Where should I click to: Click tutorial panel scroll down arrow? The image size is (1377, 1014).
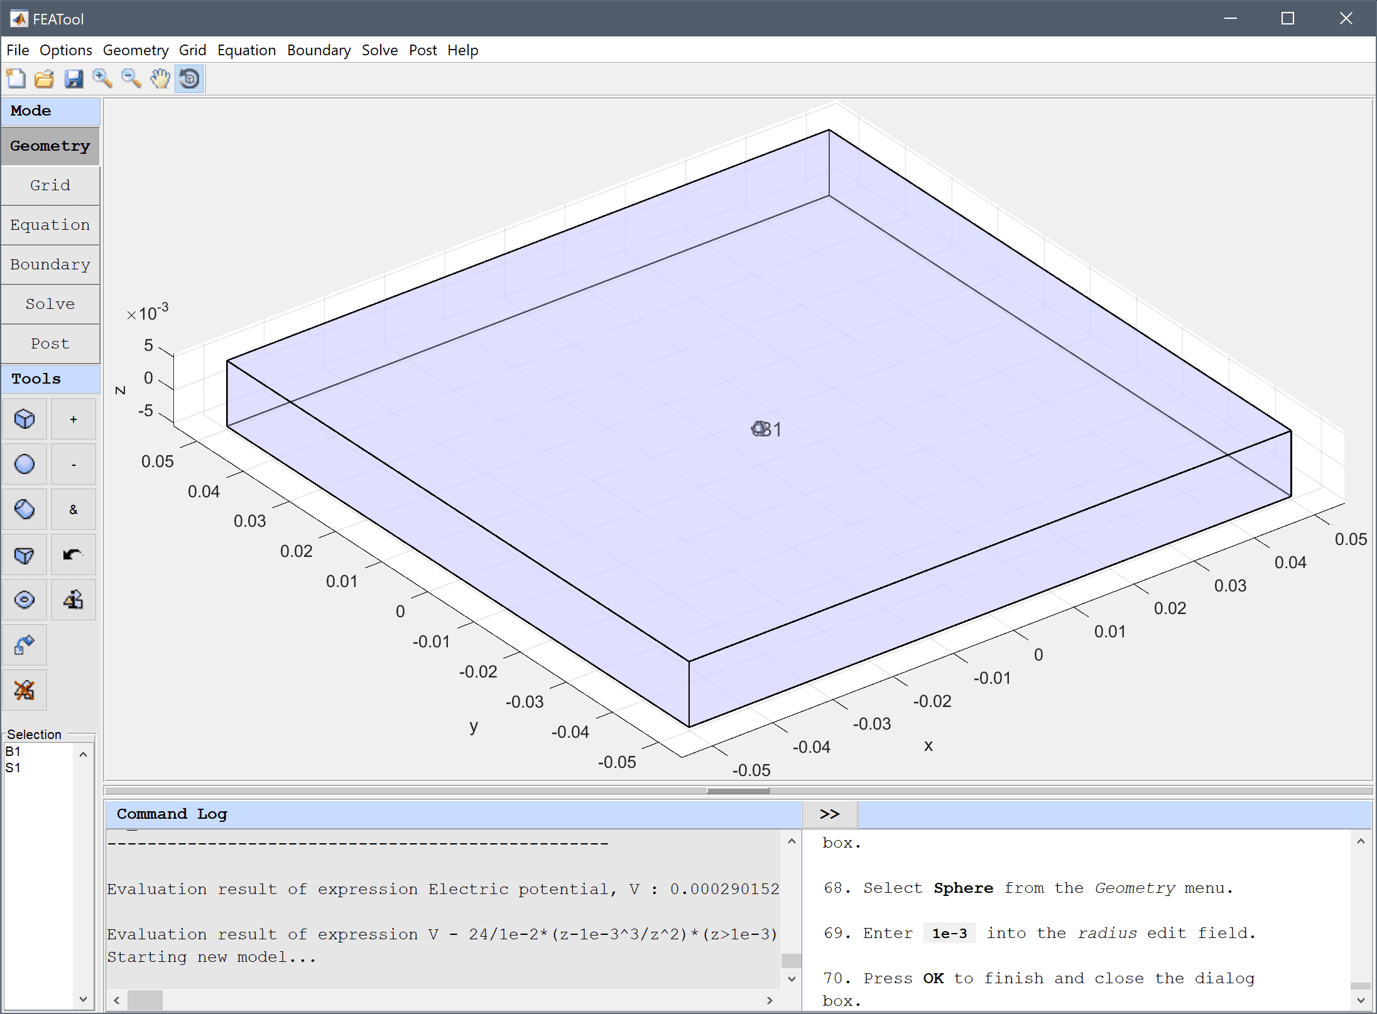coord(1361,1000)
